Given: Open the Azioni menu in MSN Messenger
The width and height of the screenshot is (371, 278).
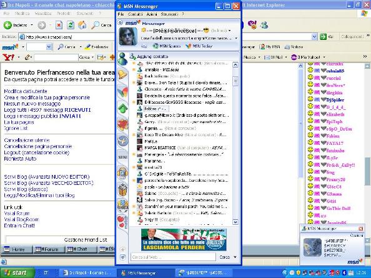Looking at the screenshot, I should (x=152, y=14).
